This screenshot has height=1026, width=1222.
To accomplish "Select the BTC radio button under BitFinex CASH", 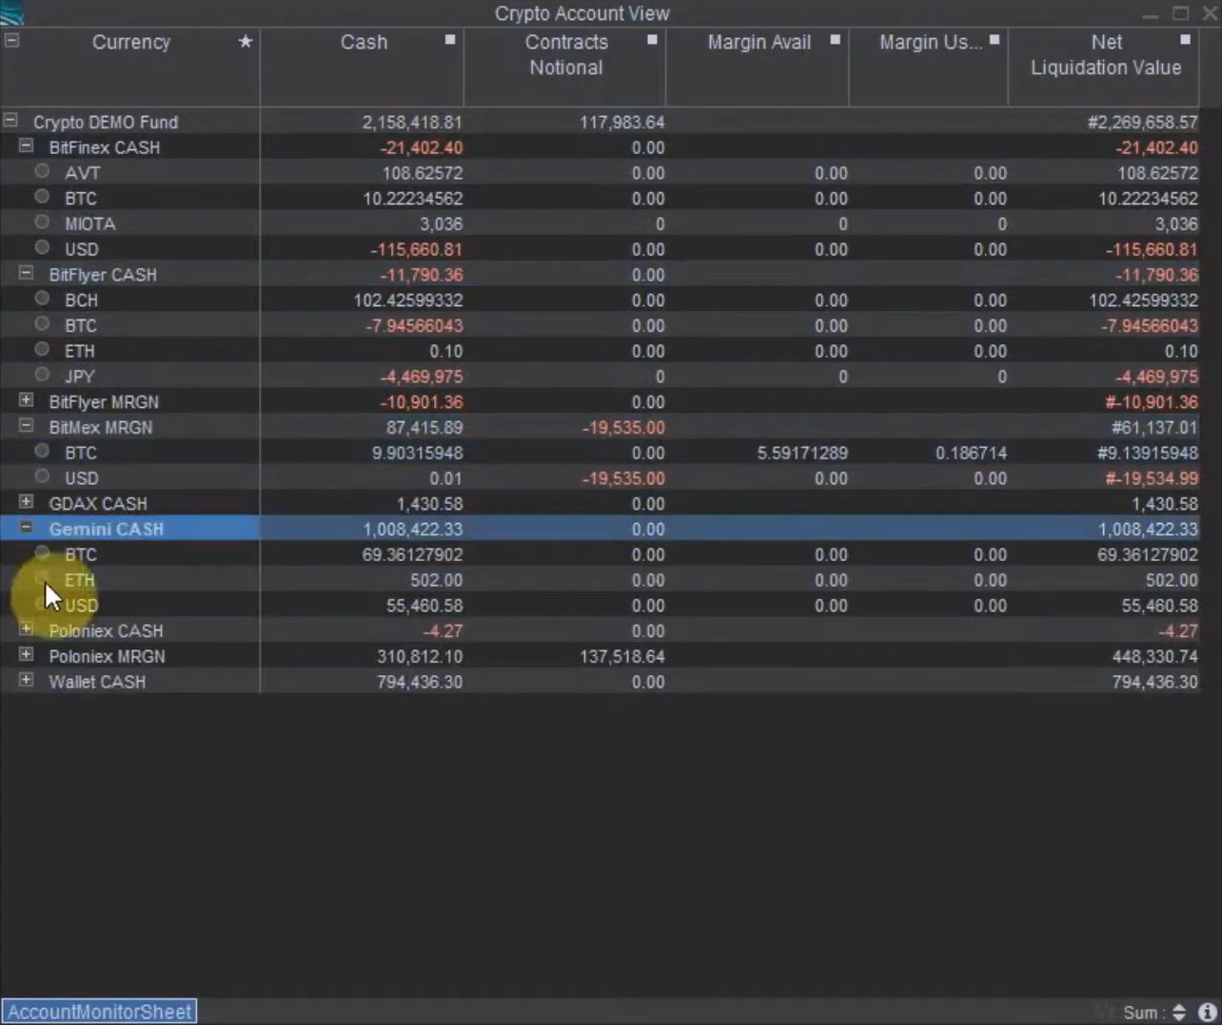I will pyautogui.click(x=42, y=197).
